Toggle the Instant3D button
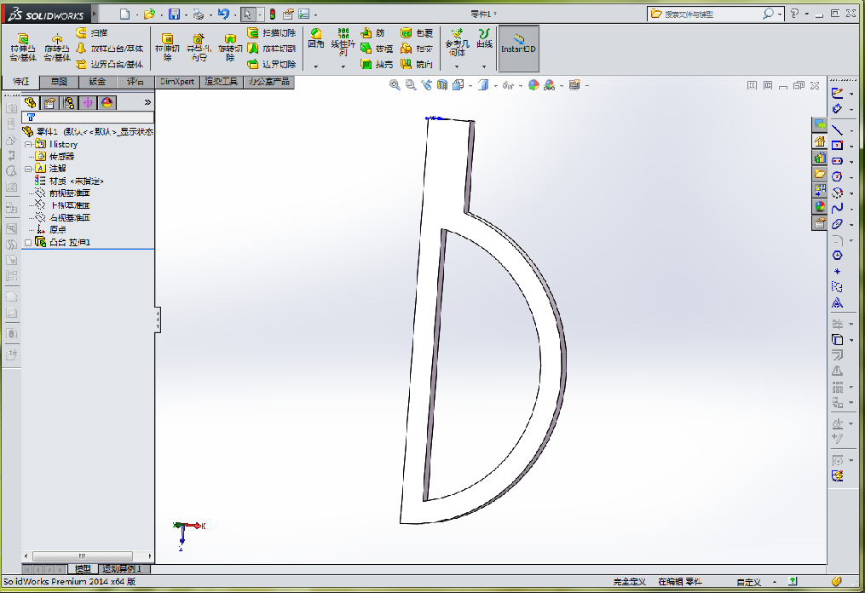The height and width of the screenshot is (593, 865). (518, 48)
